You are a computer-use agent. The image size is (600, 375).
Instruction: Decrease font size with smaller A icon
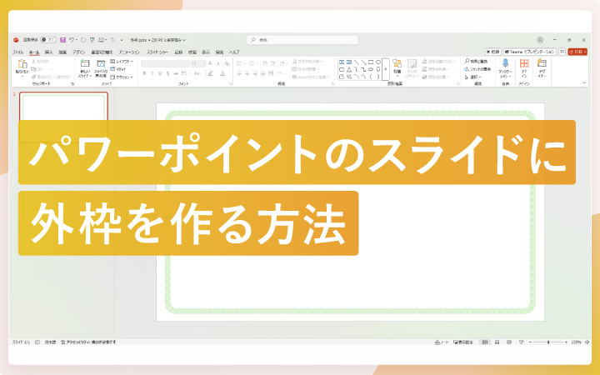pos(218,63)
